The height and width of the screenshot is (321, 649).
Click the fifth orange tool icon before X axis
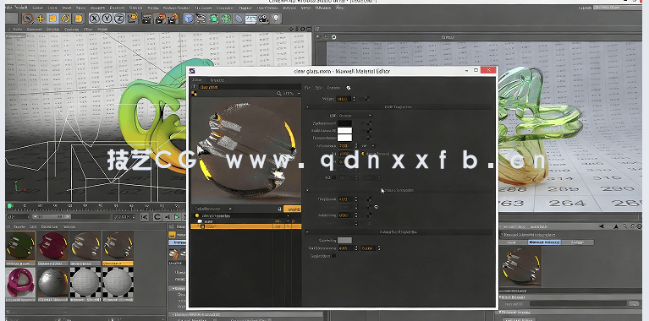78,19
